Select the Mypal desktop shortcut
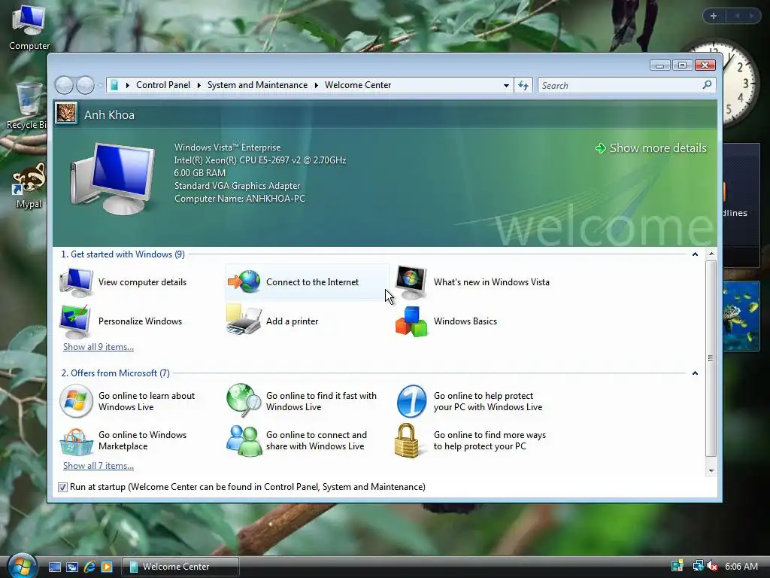This screenshot has width=770, height=578. 29,186
